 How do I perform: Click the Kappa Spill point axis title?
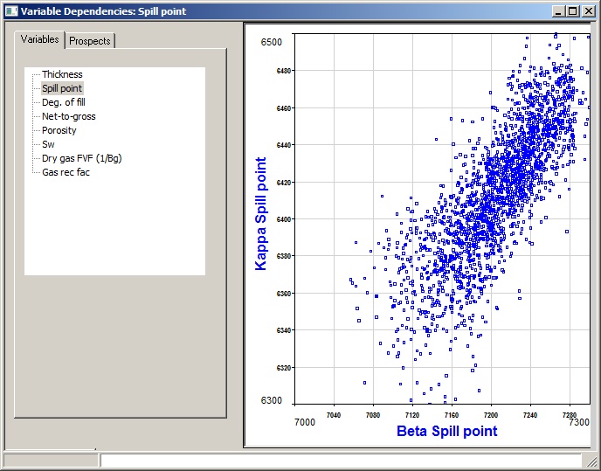pos(260,214)
